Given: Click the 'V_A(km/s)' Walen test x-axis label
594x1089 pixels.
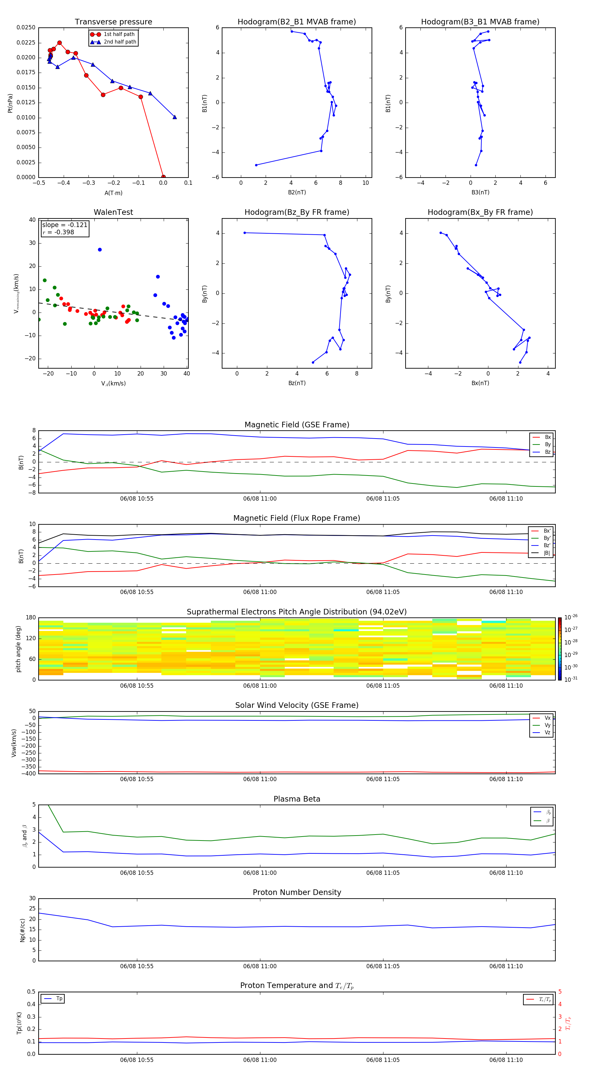Looking at the screenshot, I should click(113, 383).
